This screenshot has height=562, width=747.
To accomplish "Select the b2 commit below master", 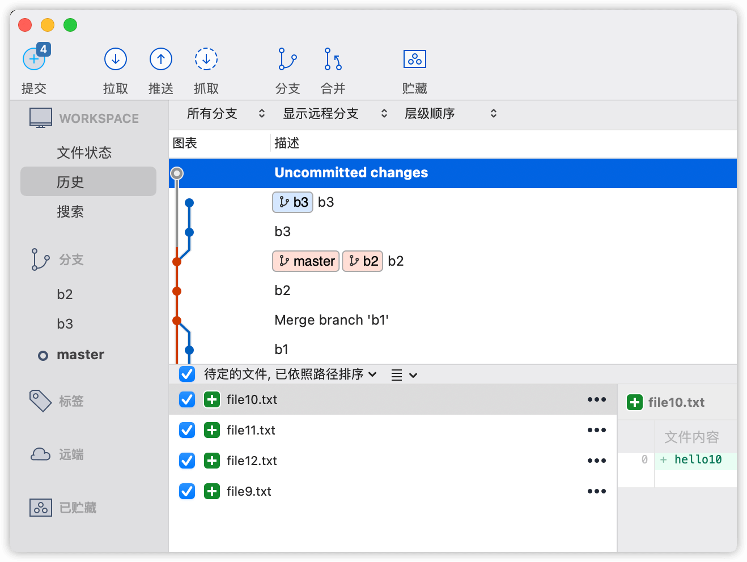I will coord(453,291).
